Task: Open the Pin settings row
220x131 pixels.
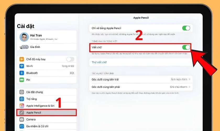Action: pos(47,80)
